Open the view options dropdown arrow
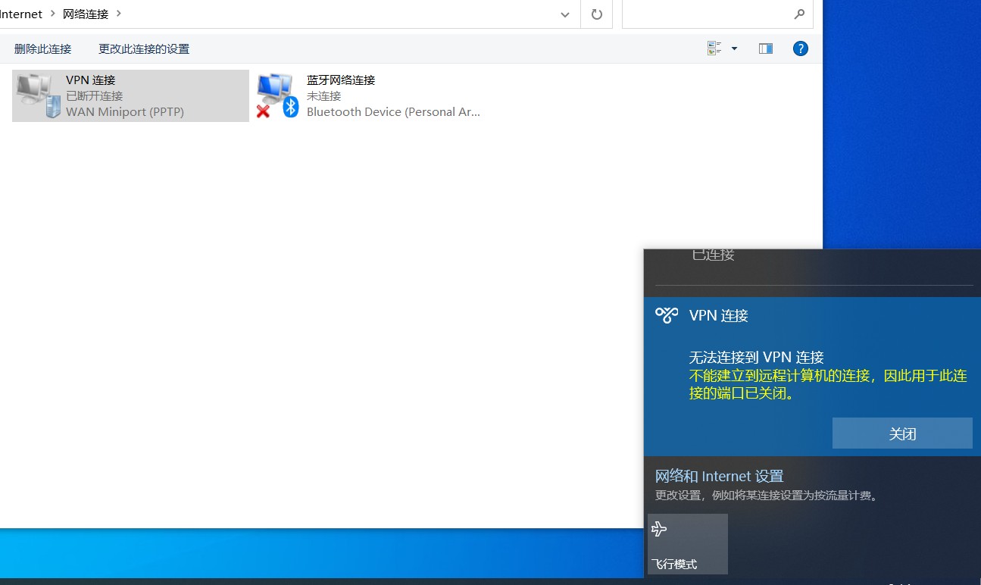The height and width of the screenshot is (585, 981). pyautogui.click(x=734, y=48)
